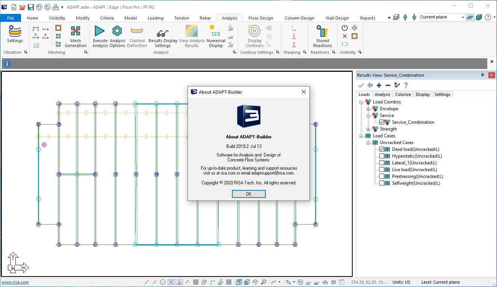Click Vibration Settings icon
The image size is (497, 287).
click(15, 31)
